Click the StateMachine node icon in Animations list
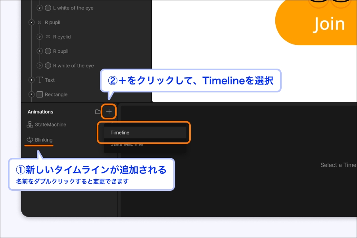357x238 pixels. (30, 125)
